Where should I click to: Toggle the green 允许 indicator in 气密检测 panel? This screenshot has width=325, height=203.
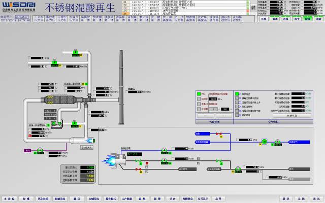coord(198,94)
